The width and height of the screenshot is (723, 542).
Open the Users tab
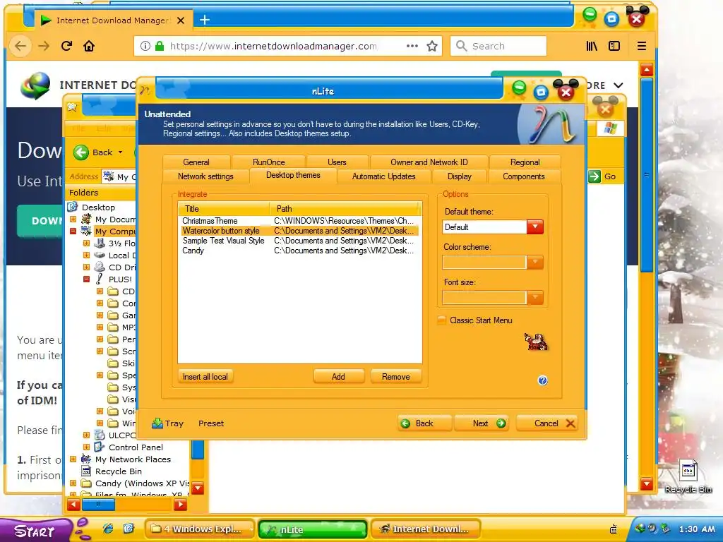[x=337, y=162]
